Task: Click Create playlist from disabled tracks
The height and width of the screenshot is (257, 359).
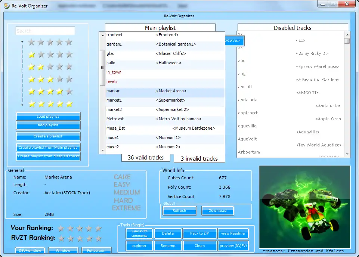Action: pos(48,156)
